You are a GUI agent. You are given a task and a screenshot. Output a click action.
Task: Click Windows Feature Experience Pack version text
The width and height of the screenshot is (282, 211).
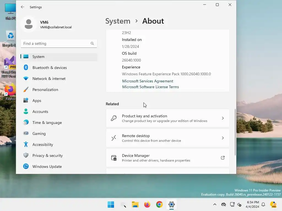166,74
